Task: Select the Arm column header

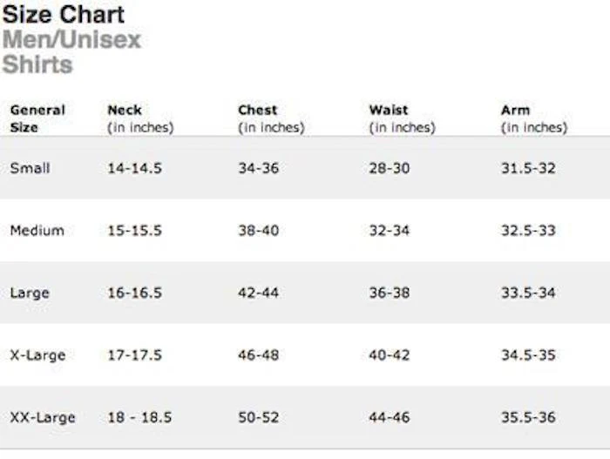Action: pyautogui.click(x=515, y=111)
